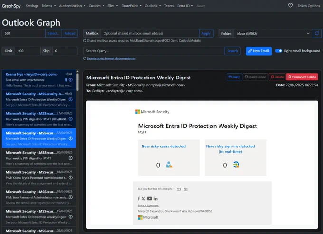Click info icon on Your Password Administrator role email
The height and width of the screenshot is (234, 323).
coord(71,197)
